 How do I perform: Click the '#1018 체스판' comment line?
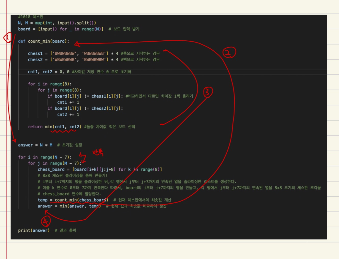31,17
